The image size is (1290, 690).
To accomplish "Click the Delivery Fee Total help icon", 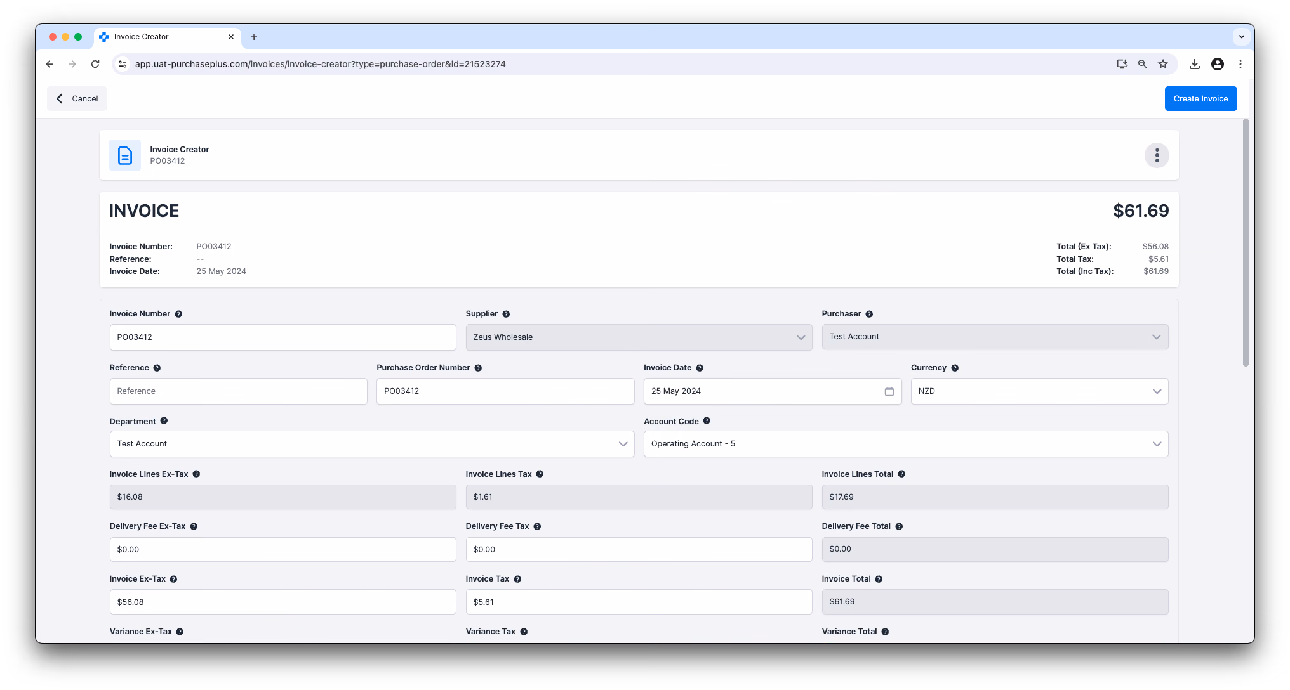I will point(899,526).
